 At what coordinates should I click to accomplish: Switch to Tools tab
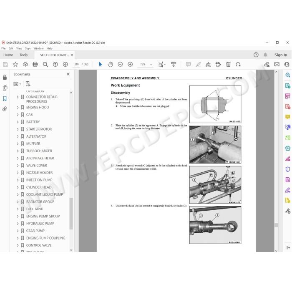pos(24,55)
